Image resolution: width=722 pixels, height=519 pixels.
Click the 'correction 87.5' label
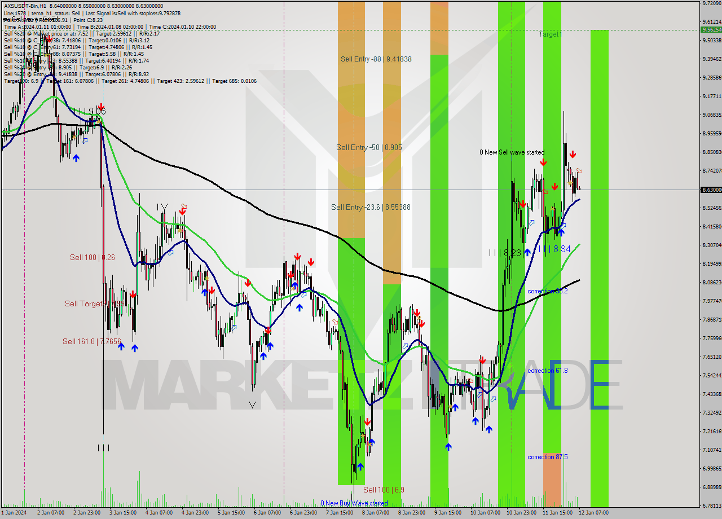pyautogui.click(x=547, y=457)
